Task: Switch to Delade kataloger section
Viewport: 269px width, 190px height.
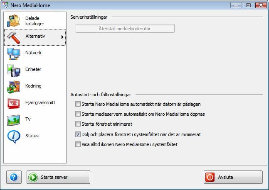Action: click(x=35, y=21)
